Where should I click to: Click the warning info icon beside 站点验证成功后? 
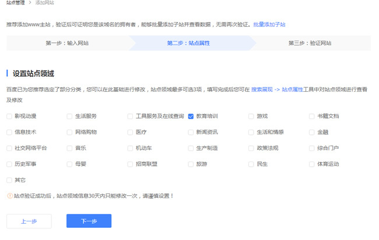tap(9, 196)
